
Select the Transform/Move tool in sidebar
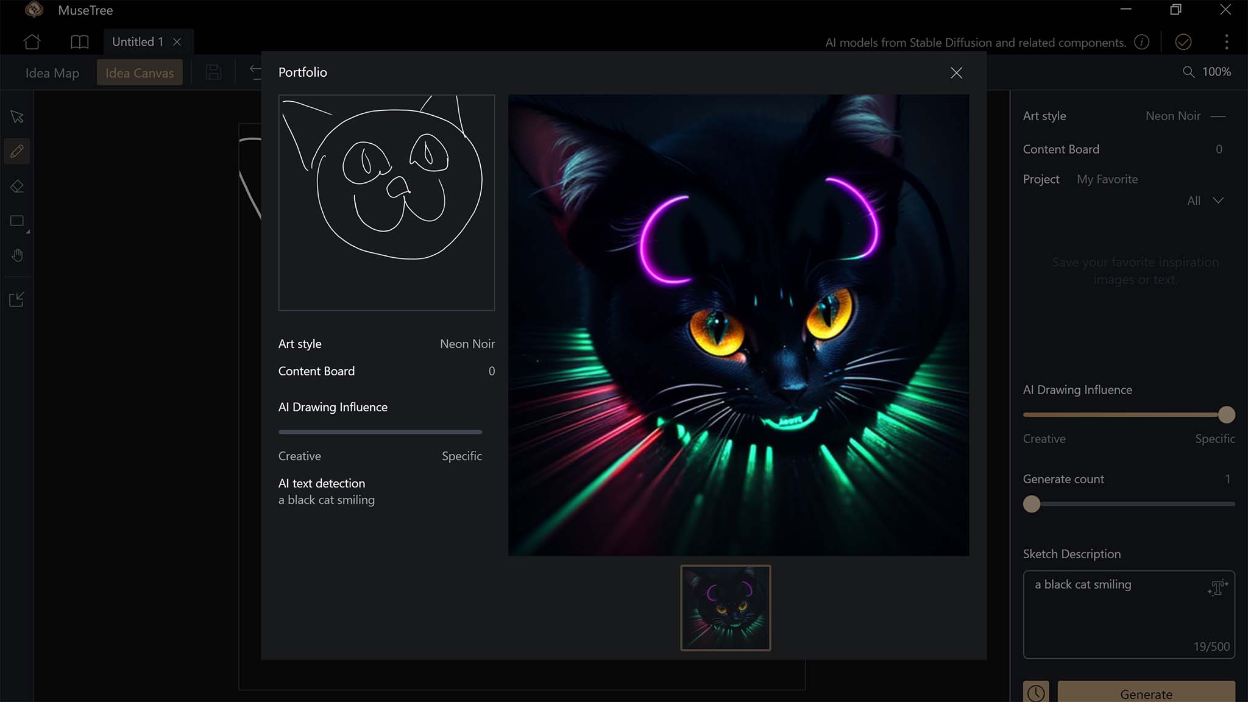(16, 116)
